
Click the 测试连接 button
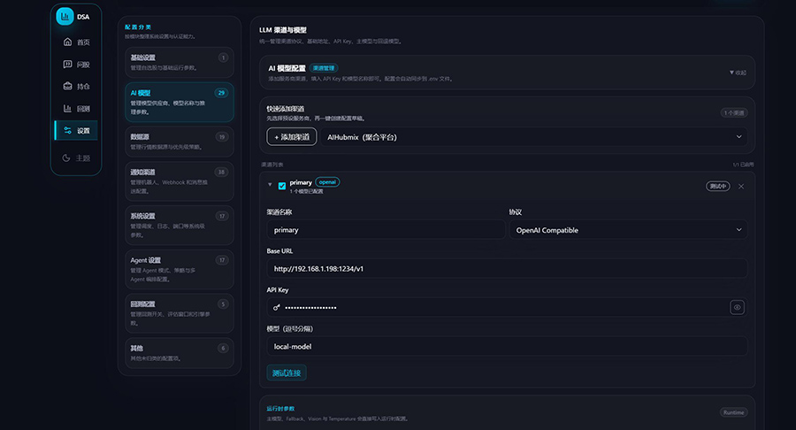pos(287,372)
